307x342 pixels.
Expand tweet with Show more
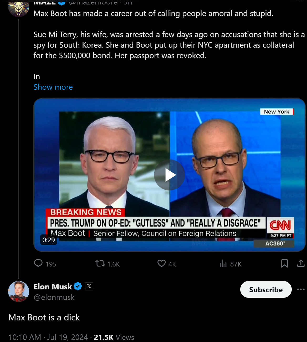pyautogui.click(x=53, y=87)
